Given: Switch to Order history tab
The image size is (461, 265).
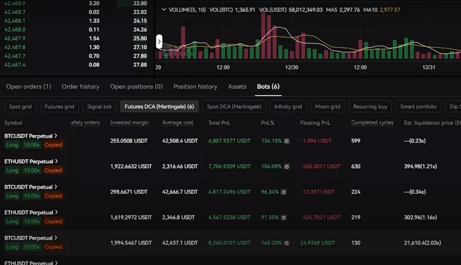Looking at the screenshot, I should 81,86.
